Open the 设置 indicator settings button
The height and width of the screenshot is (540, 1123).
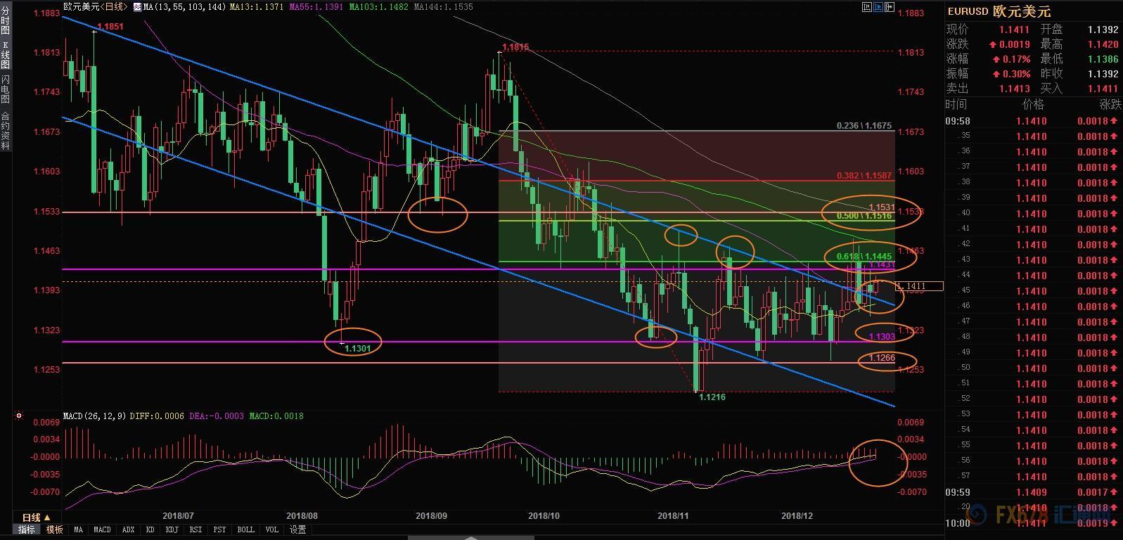pos(297,529)
